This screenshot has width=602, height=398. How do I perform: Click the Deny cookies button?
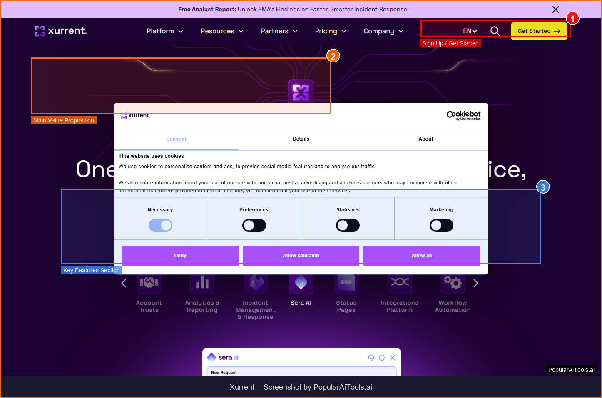click(180, 255)
